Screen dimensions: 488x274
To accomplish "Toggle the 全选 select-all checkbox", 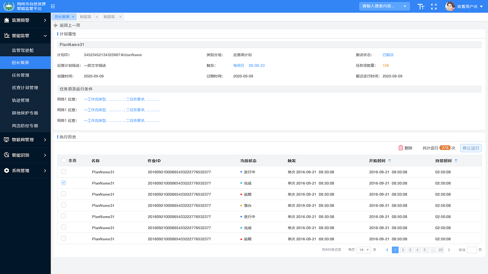I will tap(64, 161).
